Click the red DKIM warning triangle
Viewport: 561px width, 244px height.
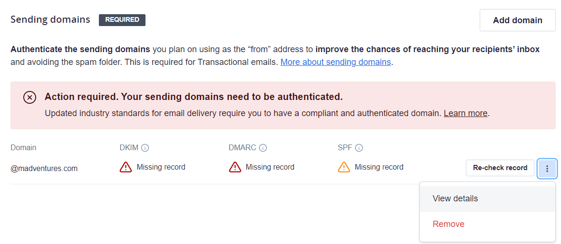click(126, 167)
